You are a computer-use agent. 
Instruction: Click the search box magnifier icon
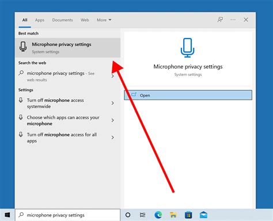pos(21,215)
